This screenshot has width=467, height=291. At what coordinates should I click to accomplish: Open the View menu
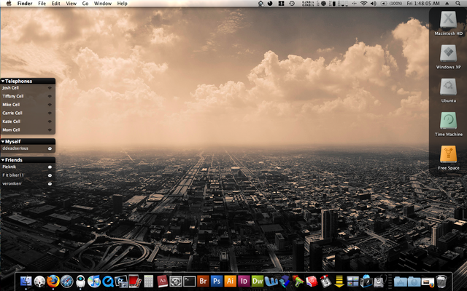(x=71, y=3)
